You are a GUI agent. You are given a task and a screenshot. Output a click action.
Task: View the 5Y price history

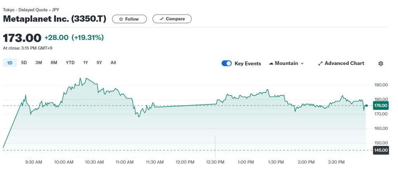tap(99, 63)
